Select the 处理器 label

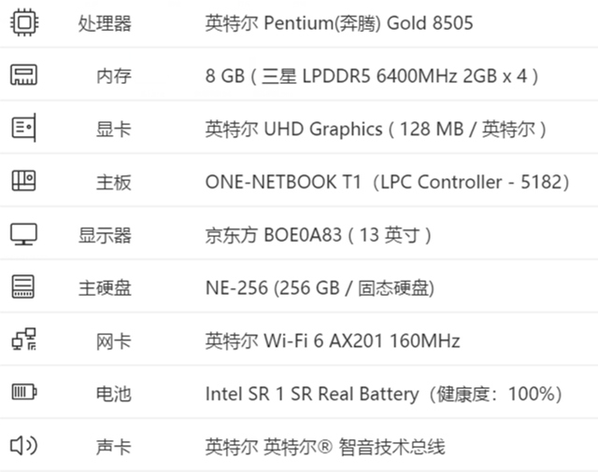(x=105, y=23)
